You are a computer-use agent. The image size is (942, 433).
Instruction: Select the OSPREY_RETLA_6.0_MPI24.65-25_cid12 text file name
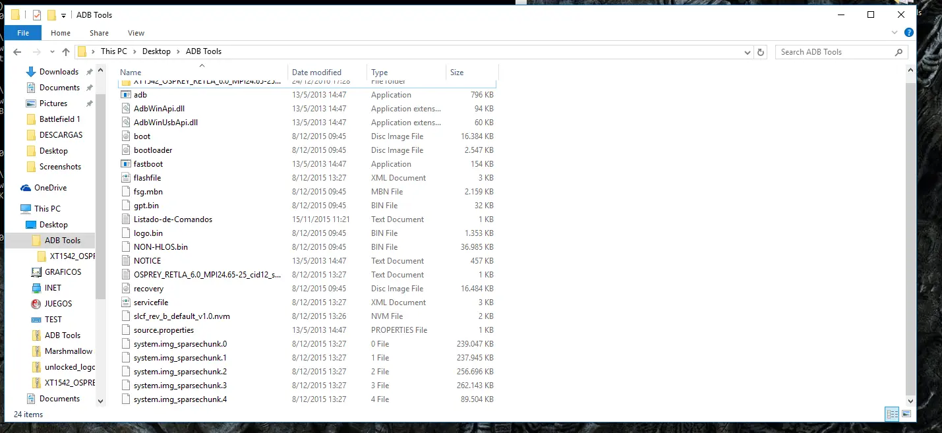207,275
